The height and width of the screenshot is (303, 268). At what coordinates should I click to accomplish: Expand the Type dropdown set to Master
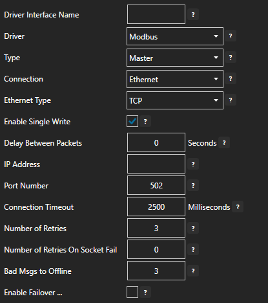click(x=175, y=58)
